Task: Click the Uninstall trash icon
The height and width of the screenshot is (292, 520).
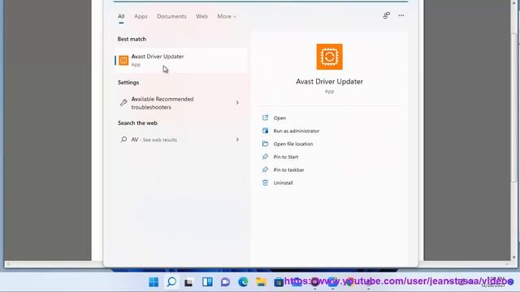Action: tap(265, 182)
